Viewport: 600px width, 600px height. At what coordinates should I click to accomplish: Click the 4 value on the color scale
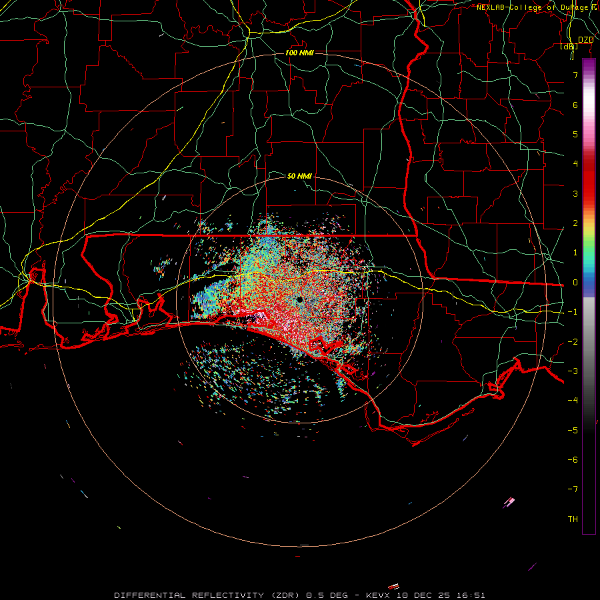point(575,164)
